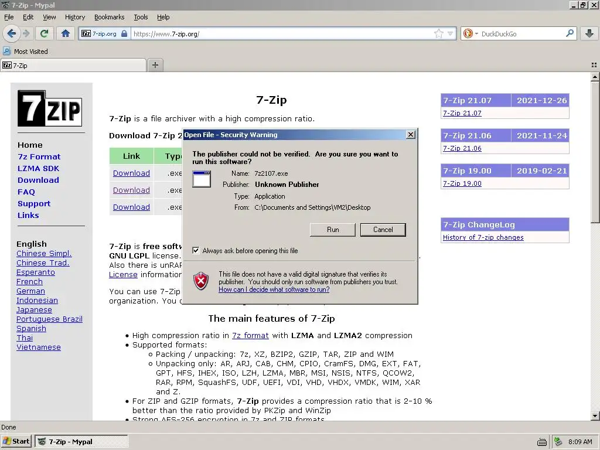The height and width of the screenshot is (450, 600).
Task: Open the Most Visited bookmarks folder
Action: click(x=26, y=52)
